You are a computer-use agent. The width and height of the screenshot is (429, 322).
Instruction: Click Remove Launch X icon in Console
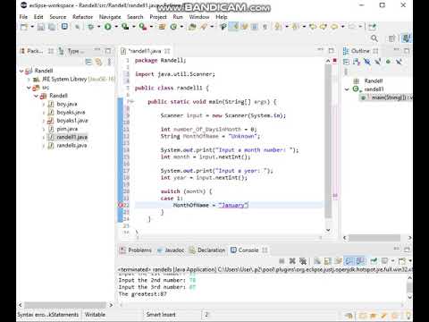tap(292, 261)
